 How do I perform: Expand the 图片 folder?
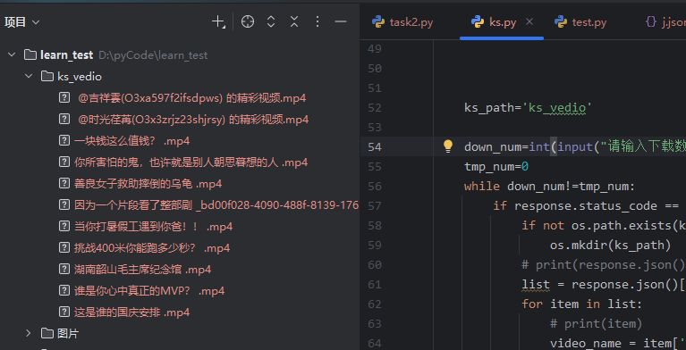click(29, 333)
